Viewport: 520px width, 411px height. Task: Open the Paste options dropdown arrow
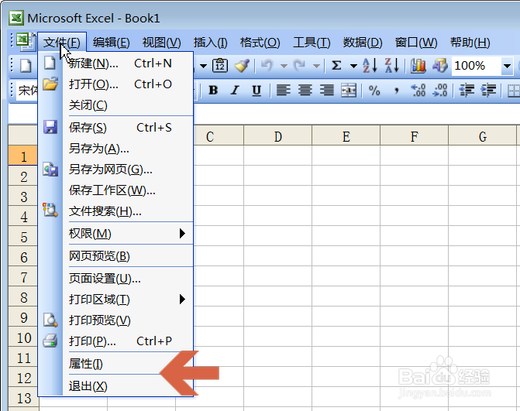point(203,66)
